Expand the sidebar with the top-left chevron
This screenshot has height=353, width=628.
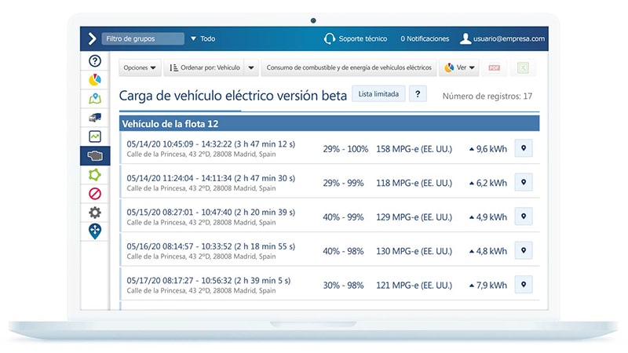92,38
